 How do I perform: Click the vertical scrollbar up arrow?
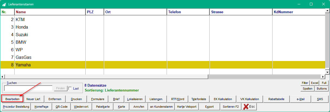point(327,11)
